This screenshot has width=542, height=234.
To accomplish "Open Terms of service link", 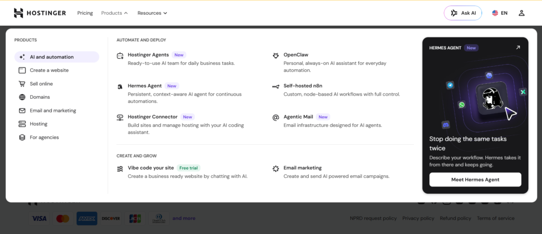I will 495,218.
